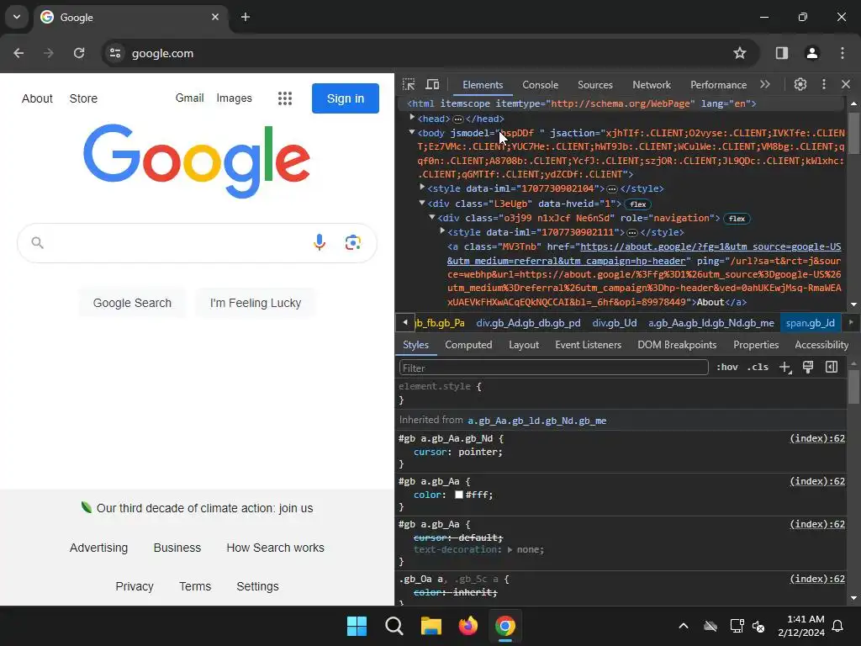
Task: Open the Layout tab
Action: (524, 344)
